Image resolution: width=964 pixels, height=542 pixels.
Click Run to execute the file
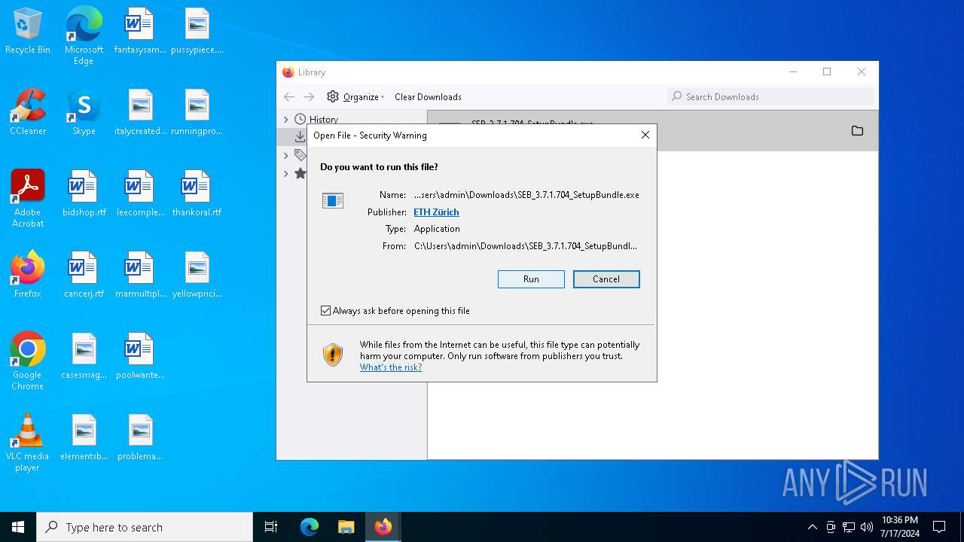[x=531, y=279]
